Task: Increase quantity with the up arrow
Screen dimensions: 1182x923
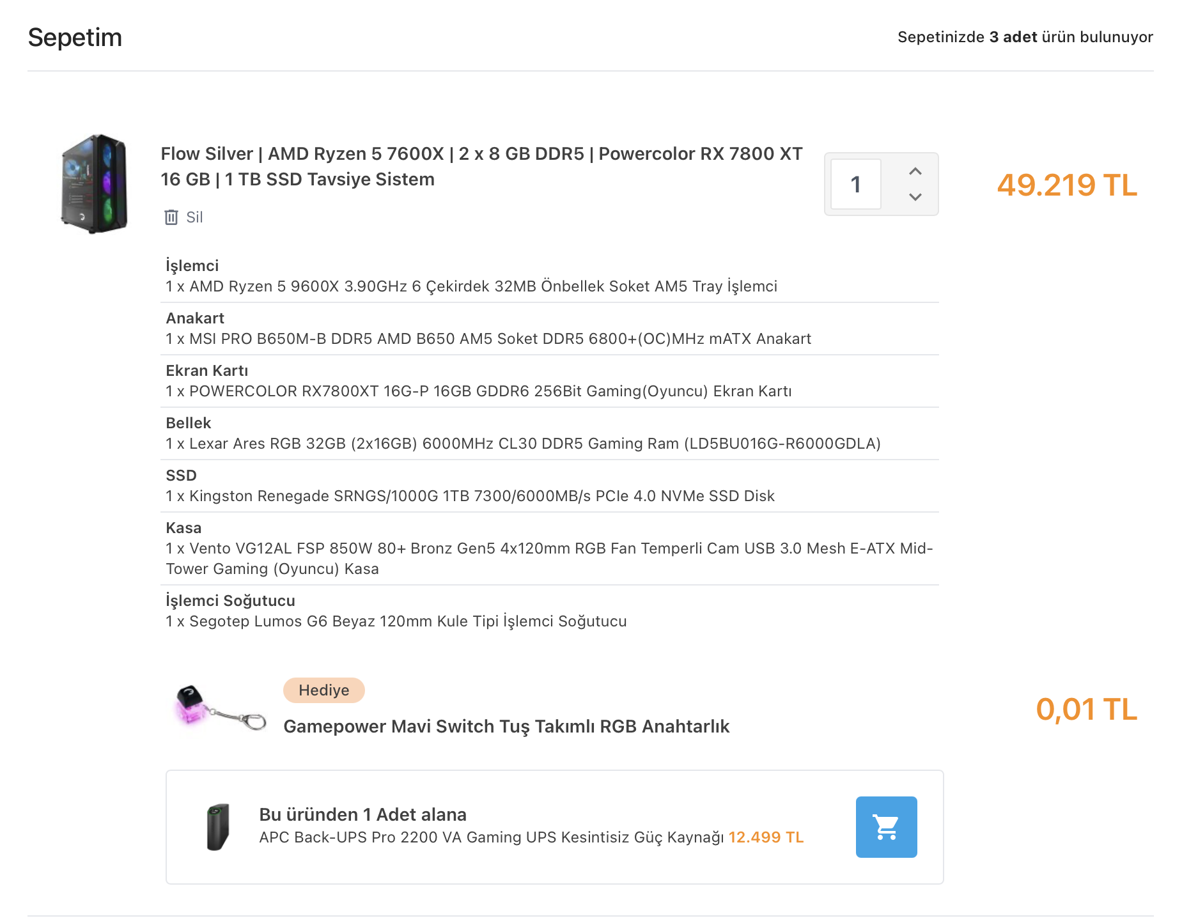Action: coord(915,171)
